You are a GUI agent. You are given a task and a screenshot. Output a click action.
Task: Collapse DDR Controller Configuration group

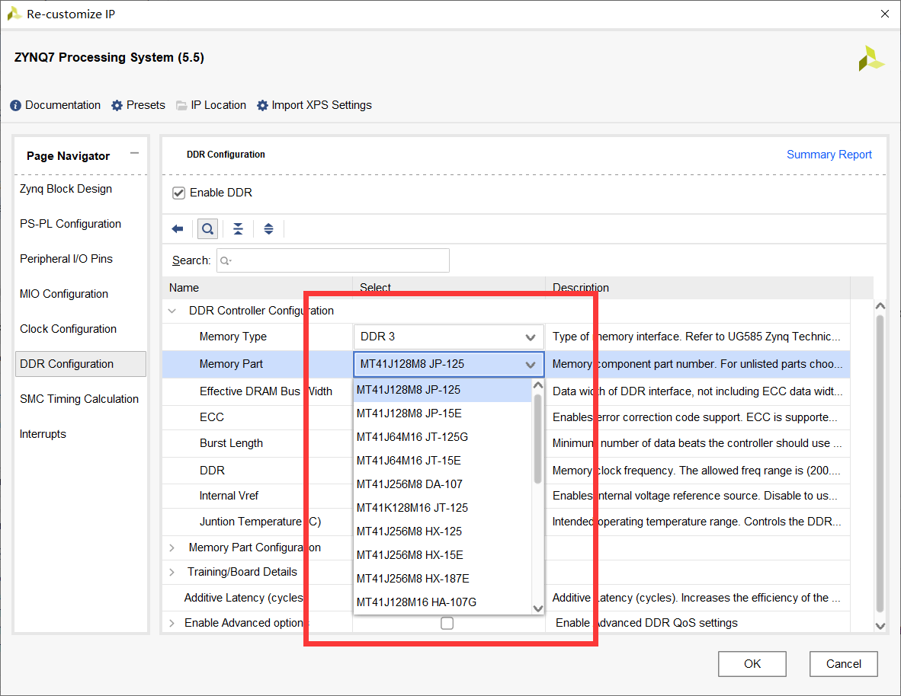point(172,311)
